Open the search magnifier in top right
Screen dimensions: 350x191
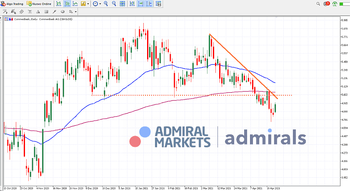pos(318,4)
